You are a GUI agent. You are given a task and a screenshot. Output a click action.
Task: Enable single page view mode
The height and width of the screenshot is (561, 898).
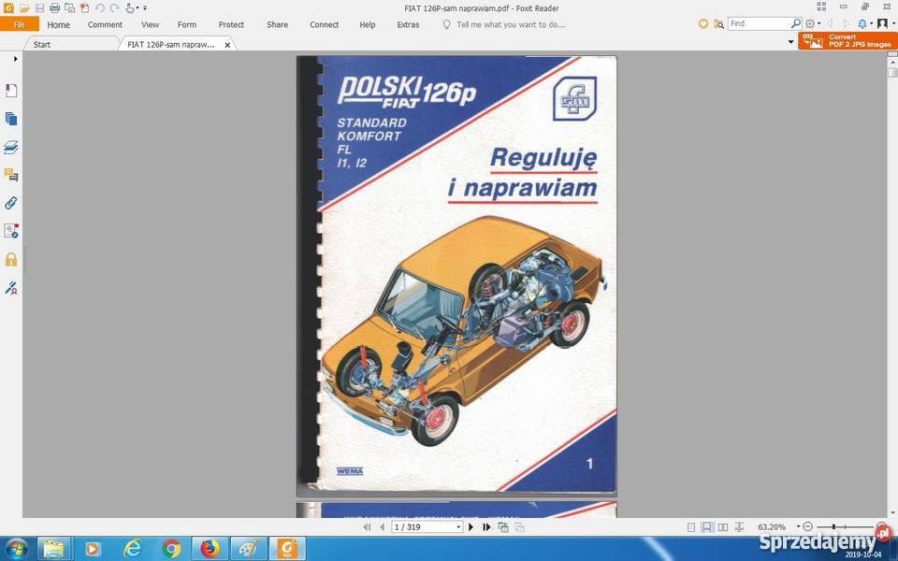tap(691, 527)
